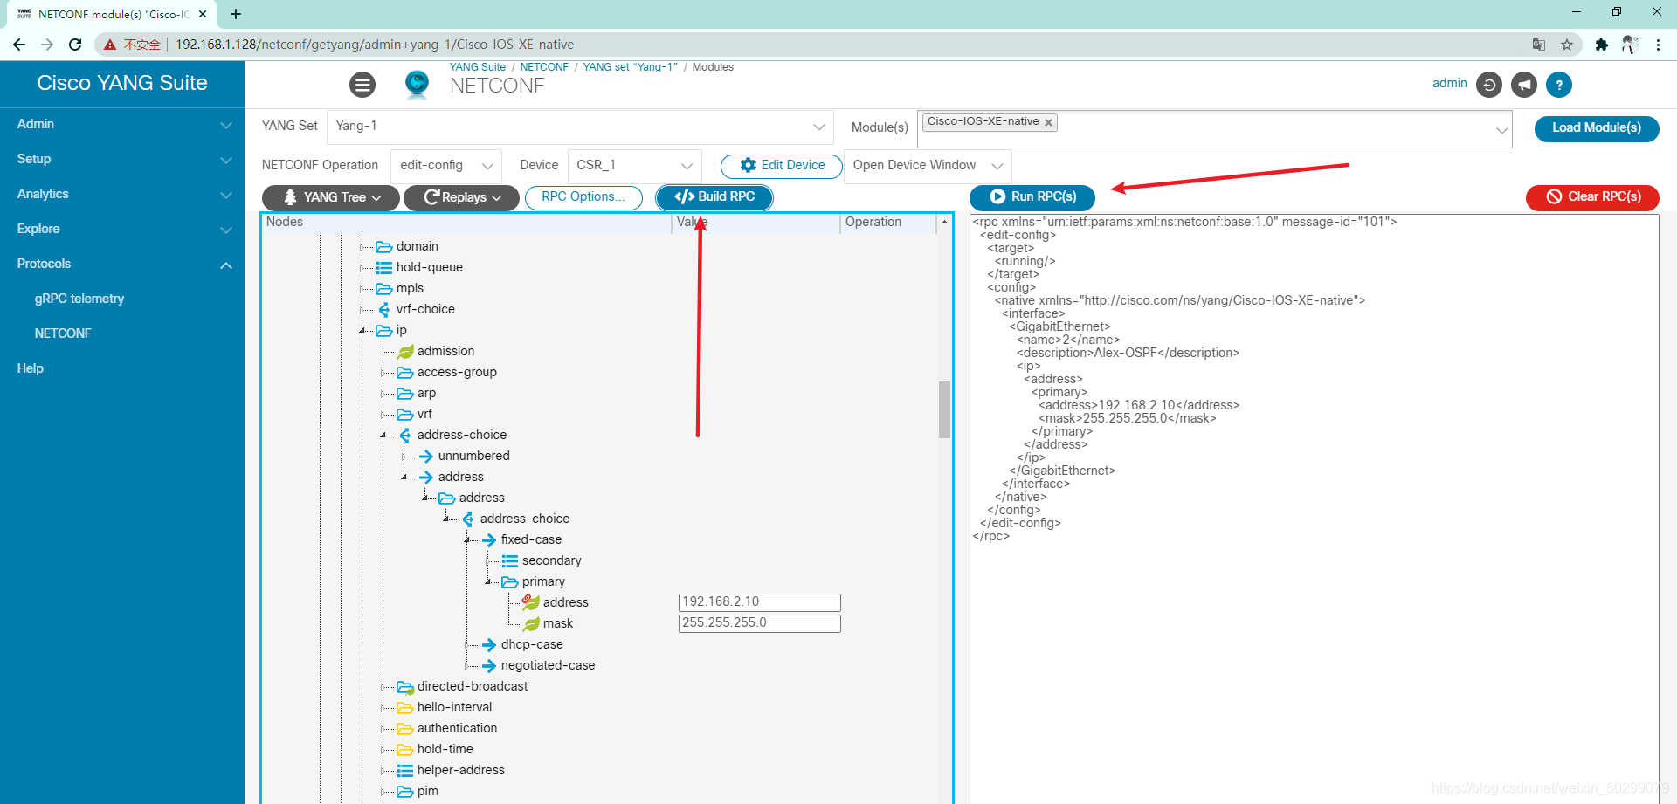Collapse the Protocols sidebar menu
1677x804 pixels.
pyautogui.click(x=122, y=265)
